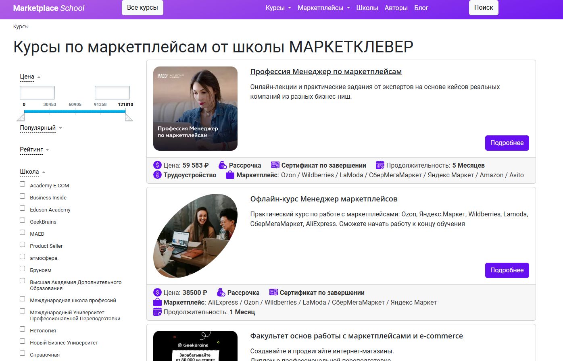The image size is (563, 361).
Task: Click the minimum price slider handle
Action: pyautogui.click(x=21, y=117)
